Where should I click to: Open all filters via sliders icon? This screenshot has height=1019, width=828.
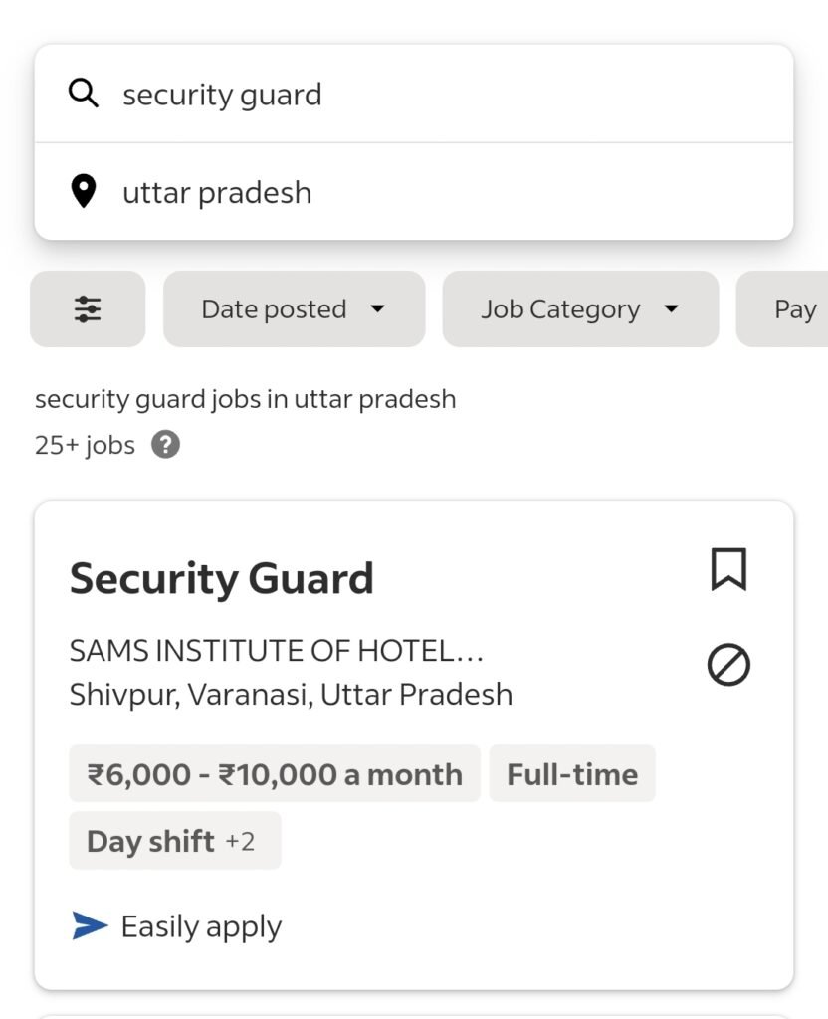88,309
